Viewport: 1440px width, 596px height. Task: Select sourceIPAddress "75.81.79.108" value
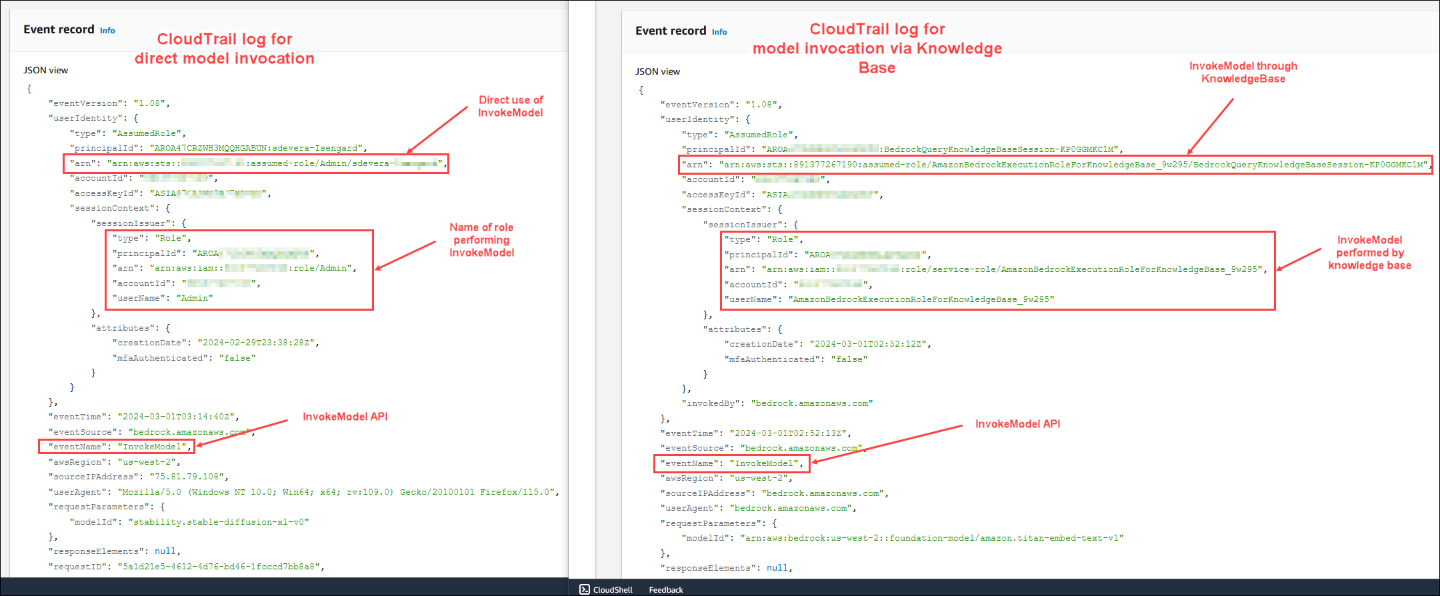click(187, 477)
